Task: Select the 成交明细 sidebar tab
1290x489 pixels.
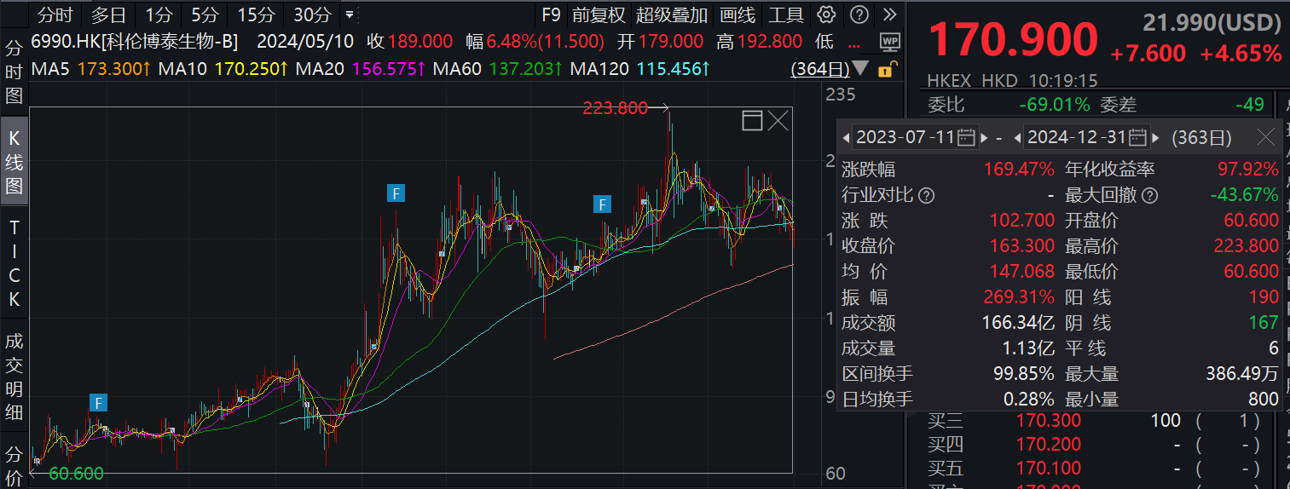Action: pos(14,377)
